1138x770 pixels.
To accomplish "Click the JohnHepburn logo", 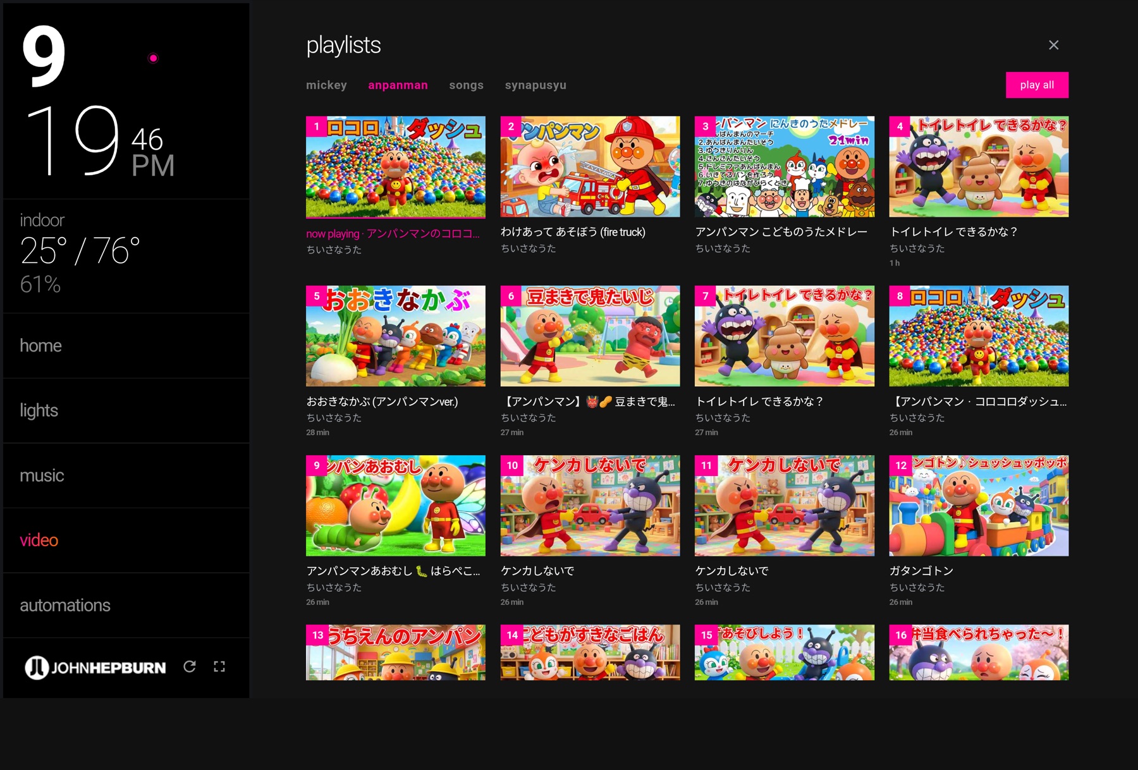I will point(95,667).
